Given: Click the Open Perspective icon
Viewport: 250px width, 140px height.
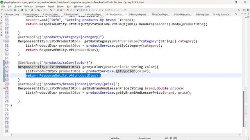Looking at the screenshot, I should [x=244, y=10].
